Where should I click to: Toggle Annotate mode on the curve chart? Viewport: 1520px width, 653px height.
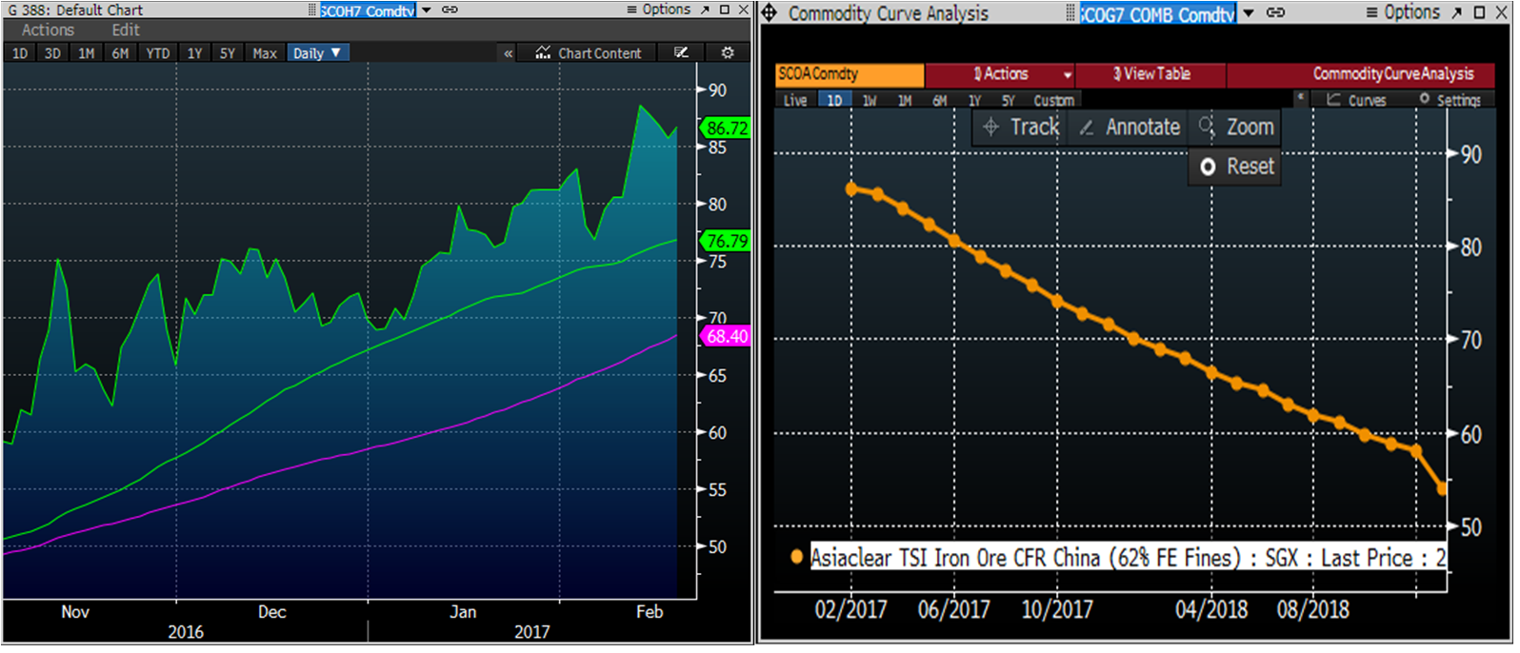pos(1130,127)
